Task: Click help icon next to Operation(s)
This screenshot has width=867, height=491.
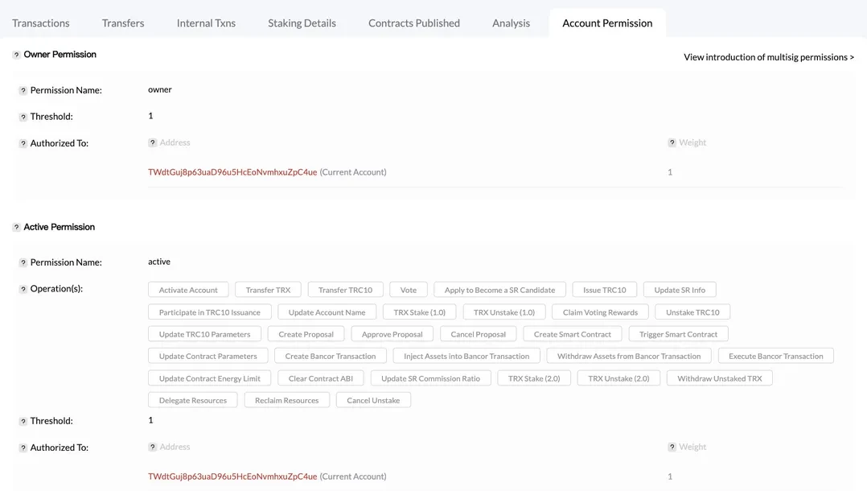Action: point(23,289)
